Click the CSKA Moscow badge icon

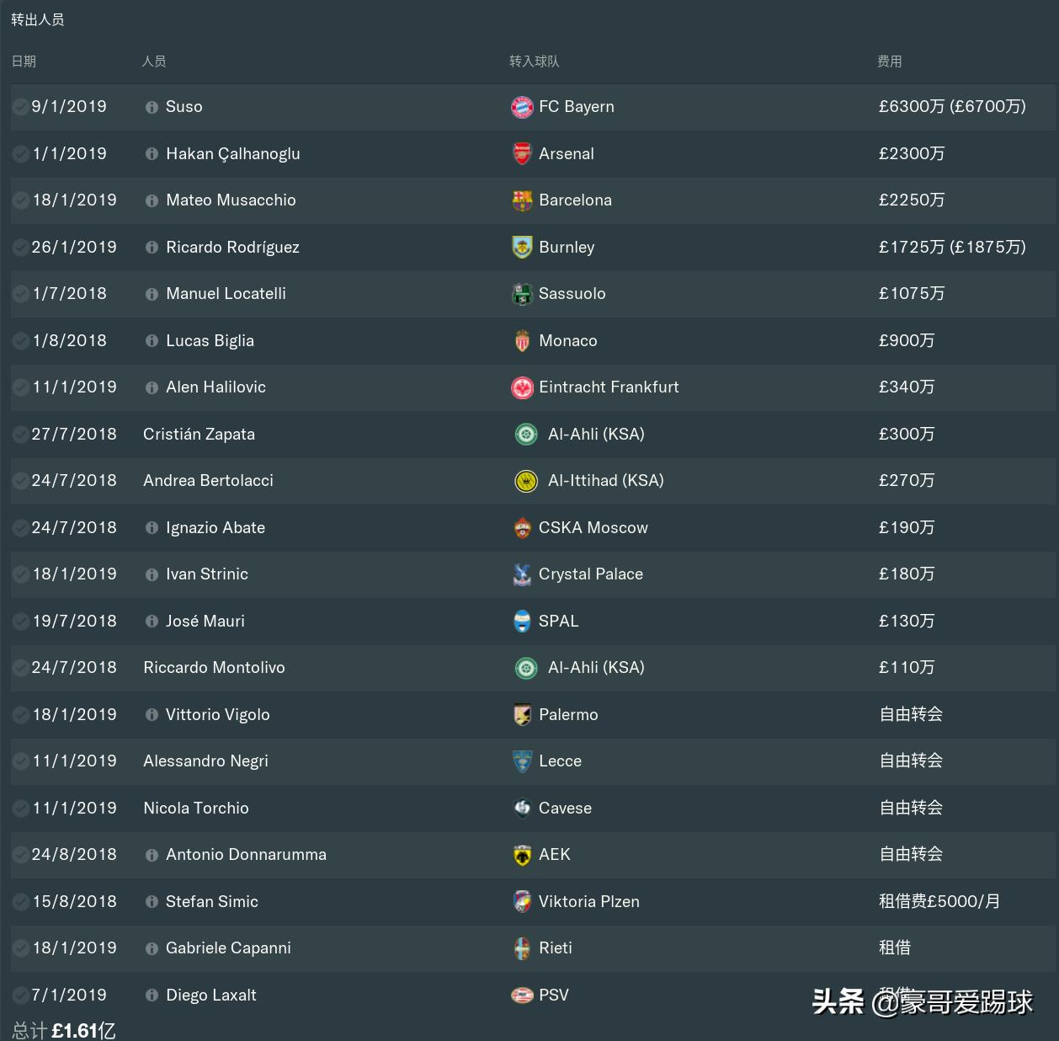(x=522, y=528)
